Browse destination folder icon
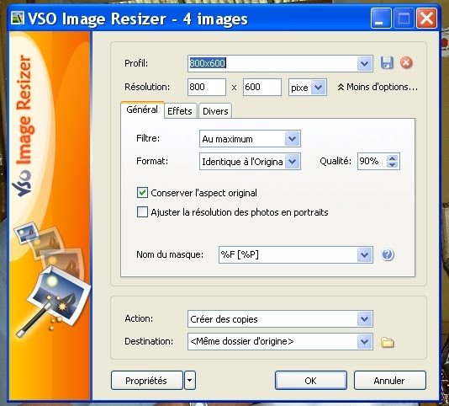 click(388, 342)
